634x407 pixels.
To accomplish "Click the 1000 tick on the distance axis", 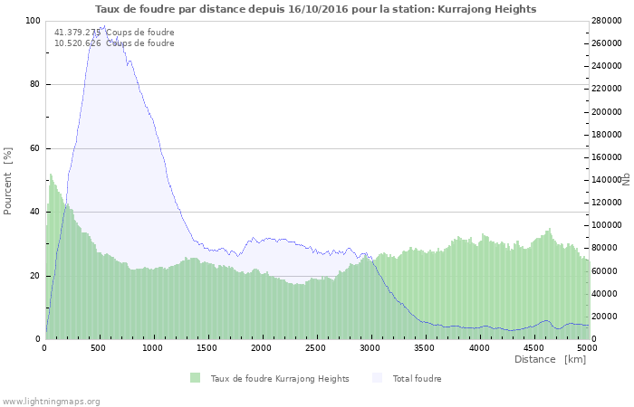I will pos(154,347).
